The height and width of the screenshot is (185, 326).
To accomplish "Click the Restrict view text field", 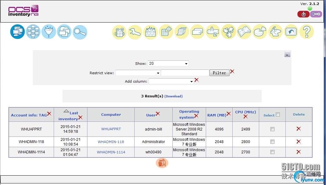I will 185,73.
